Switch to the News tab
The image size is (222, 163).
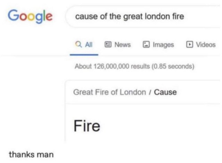[x=122, y=45]
